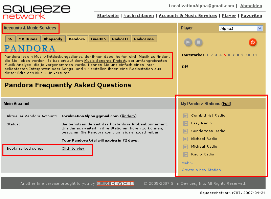The image size is (271, 199).
Task: Open Pandora Frequently Asked Questions link
Action: 68,85
